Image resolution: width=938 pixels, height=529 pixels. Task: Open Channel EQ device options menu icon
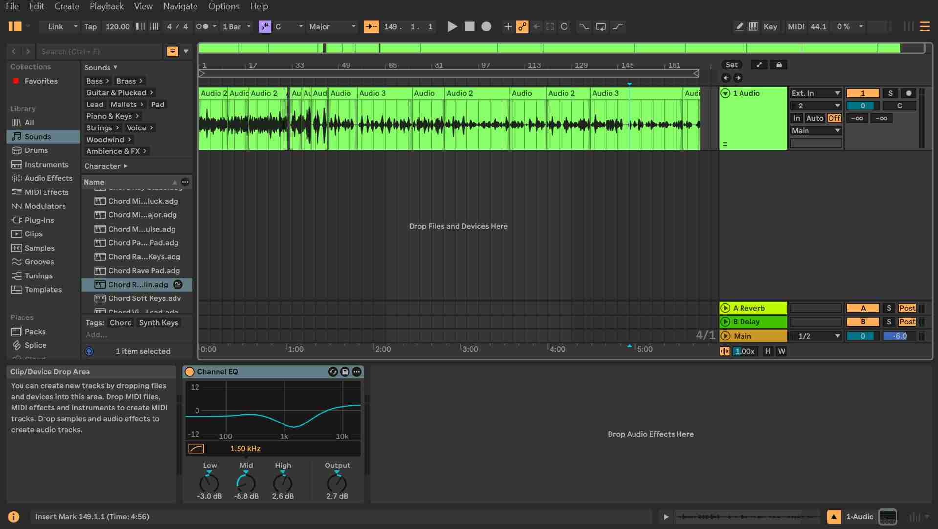coord(357,372)
